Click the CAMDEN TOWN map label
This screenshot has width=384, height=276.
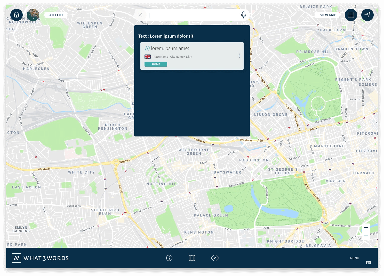pyautogui.click(x=351, y=49)
